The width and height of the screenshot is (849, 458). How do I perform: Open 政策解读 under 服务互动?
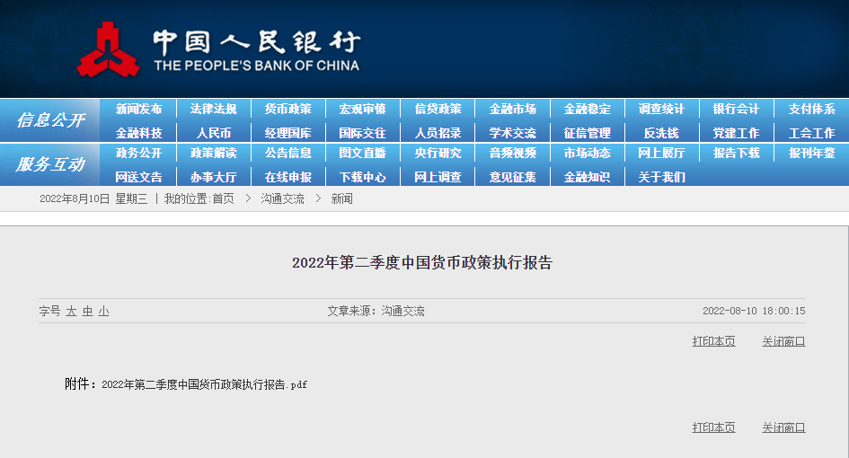coord(213,153)
